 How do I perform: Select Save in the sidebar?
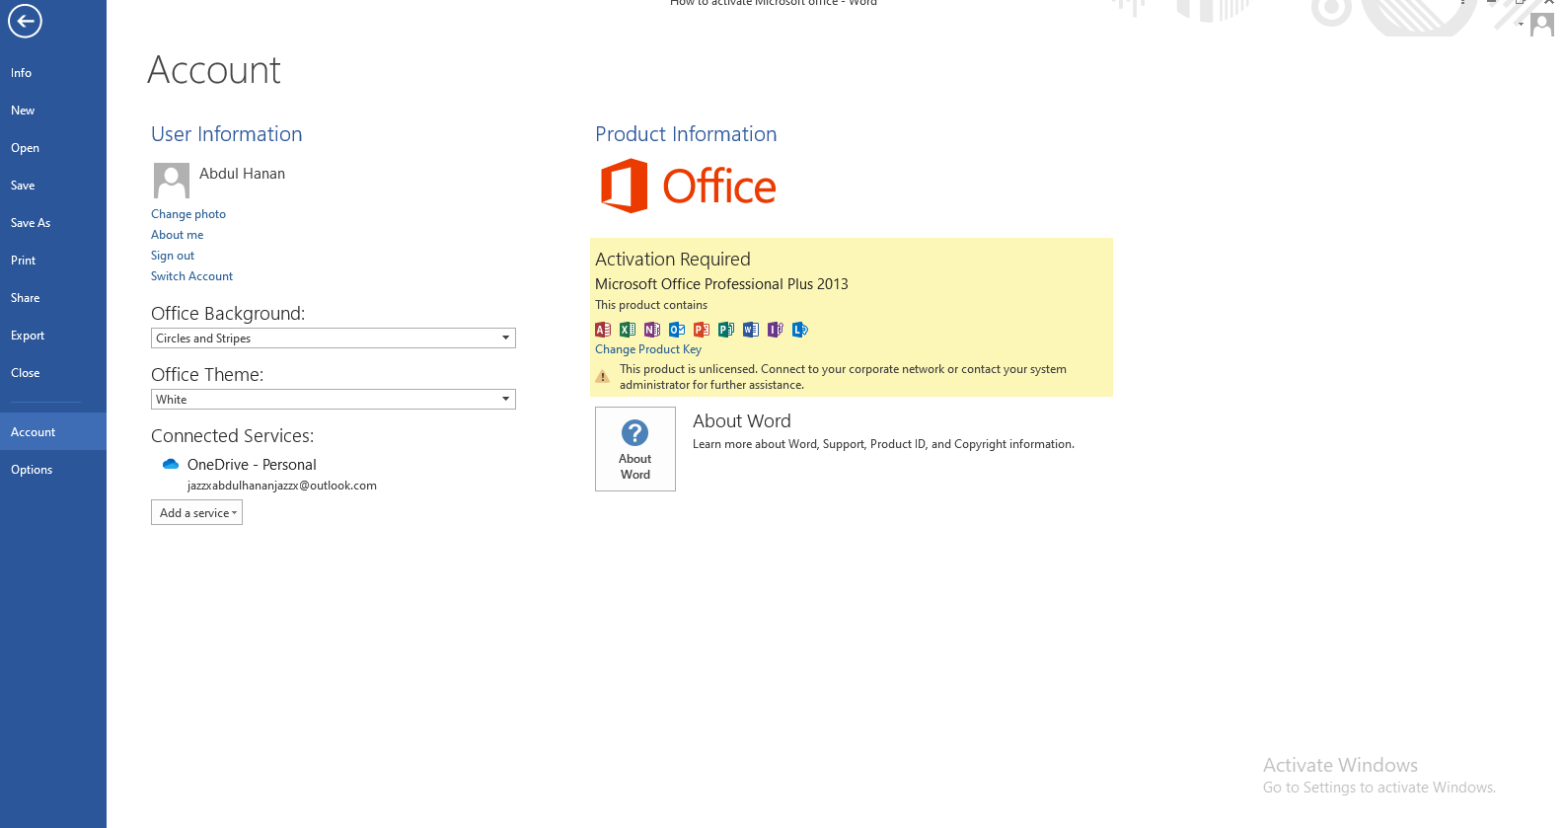pos(53,186)
